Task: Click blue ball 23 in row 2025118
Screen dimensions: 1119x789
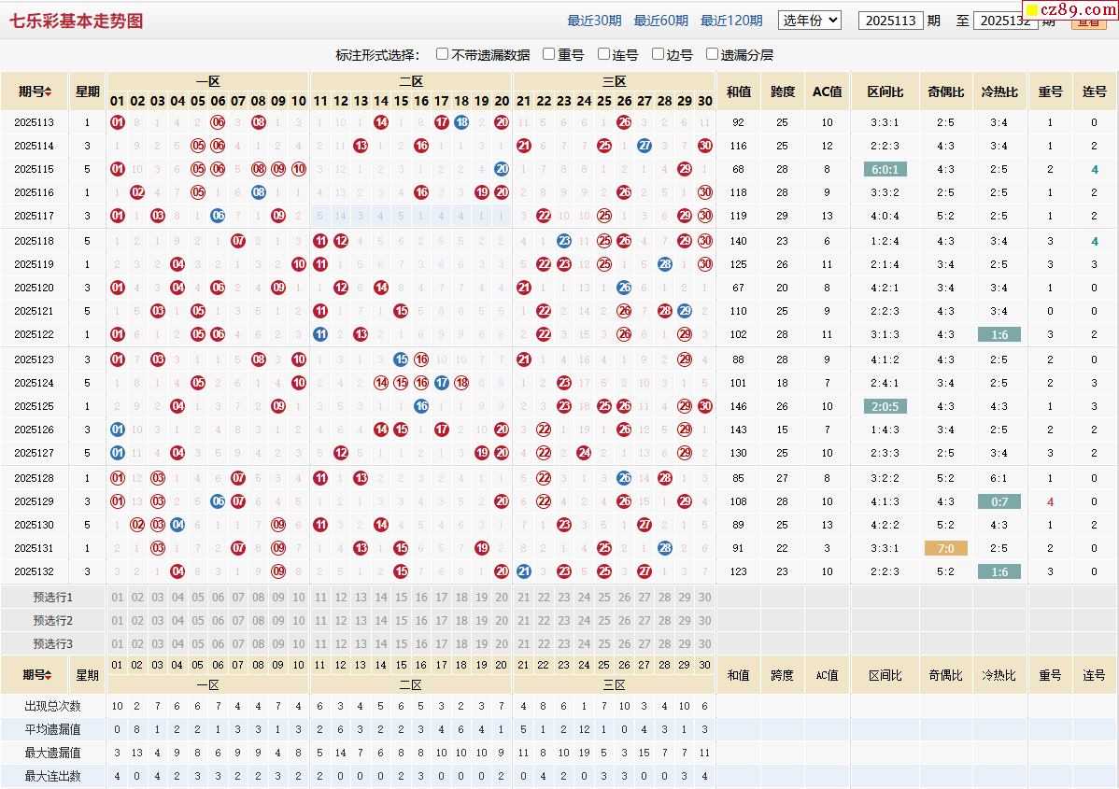Action: point(564,241)
